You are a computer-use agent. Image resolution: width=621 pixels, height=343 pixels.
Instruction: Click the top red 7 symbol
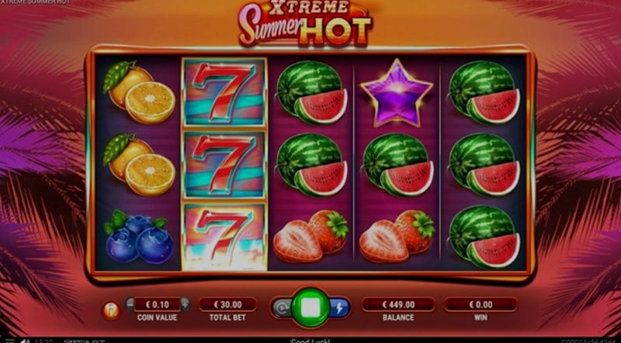click(x=224, y=92)
